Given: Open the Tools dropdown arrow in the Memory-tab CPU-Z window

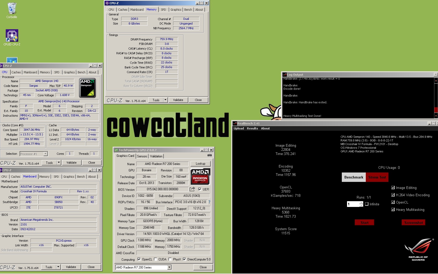Looking at the screenshot, I should point(165,100).
